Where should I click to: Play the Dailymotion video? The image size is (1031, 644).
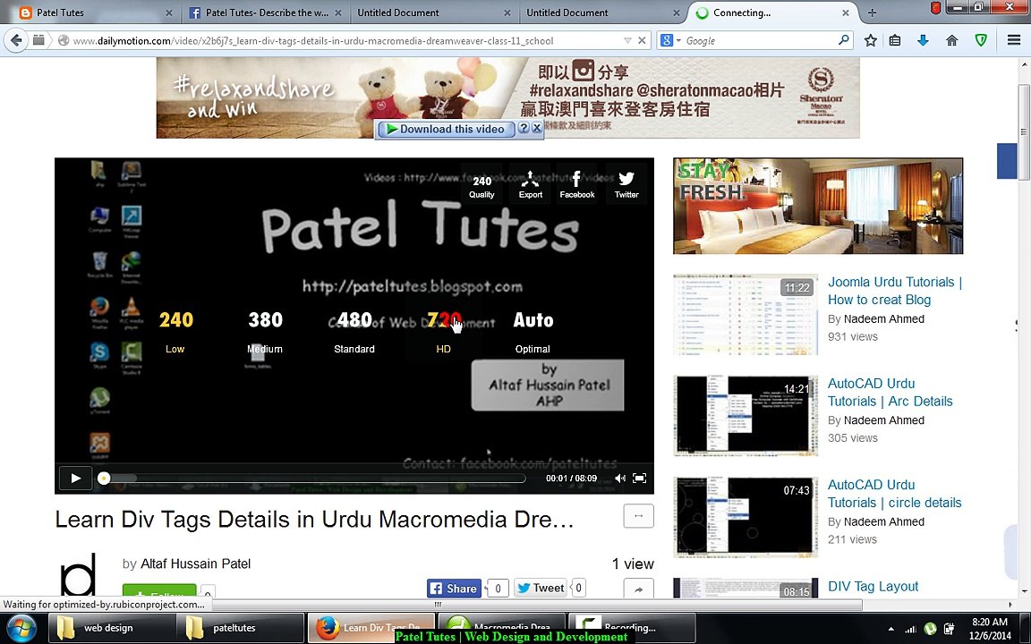75,478
